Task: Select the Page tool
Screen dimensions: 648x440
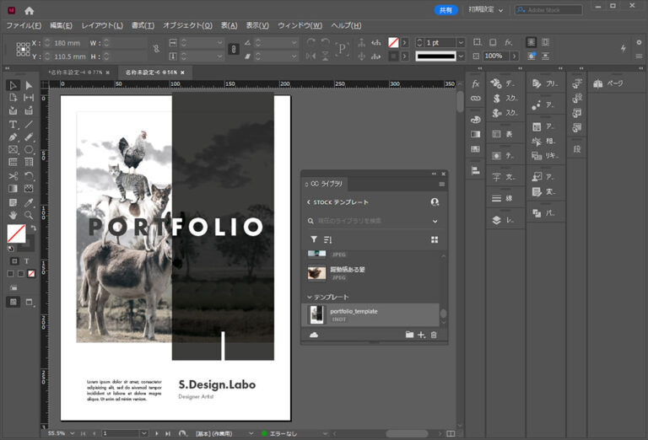Action: [x=13, y=98]
